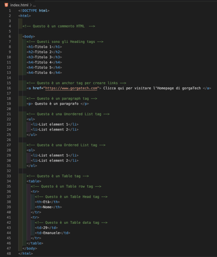Click comment 'Questo è un Table tag'
The height and width of the screenshot is (257, 217).
click(58, 176)
